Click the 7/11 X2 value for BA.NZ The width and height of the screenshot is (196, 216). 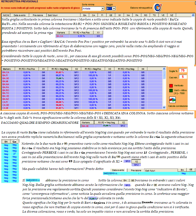(76, 99)
